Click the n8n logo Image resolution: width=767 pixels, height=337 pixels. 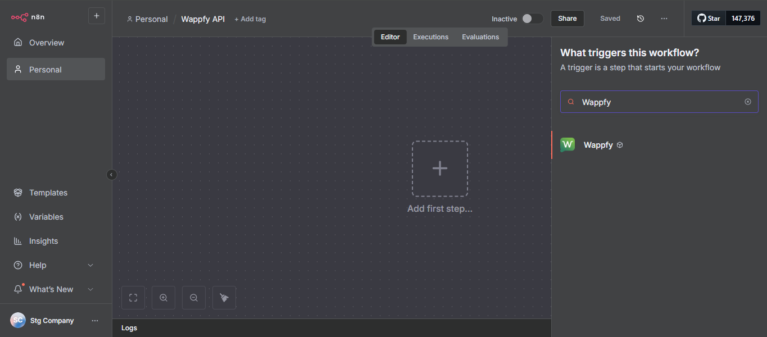click(28, 17)
